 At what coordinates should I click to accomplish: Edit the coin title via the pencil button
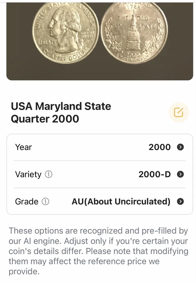click(x=178, y=112)
